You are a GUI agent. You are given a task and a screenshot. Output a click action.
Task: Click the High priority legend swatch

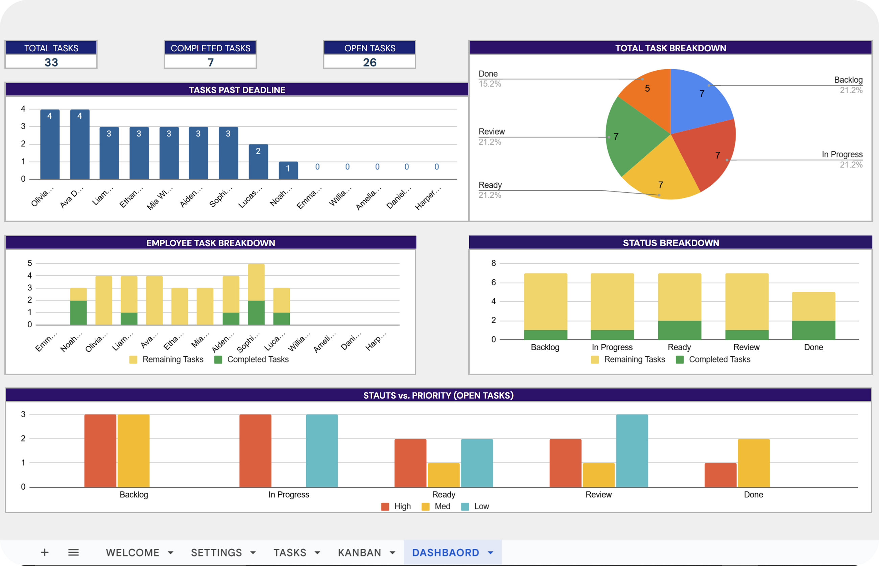385,506
